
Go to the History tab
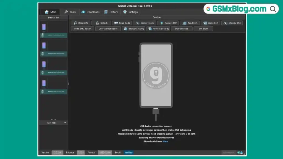pyautogui.click(x=111, y=12)
